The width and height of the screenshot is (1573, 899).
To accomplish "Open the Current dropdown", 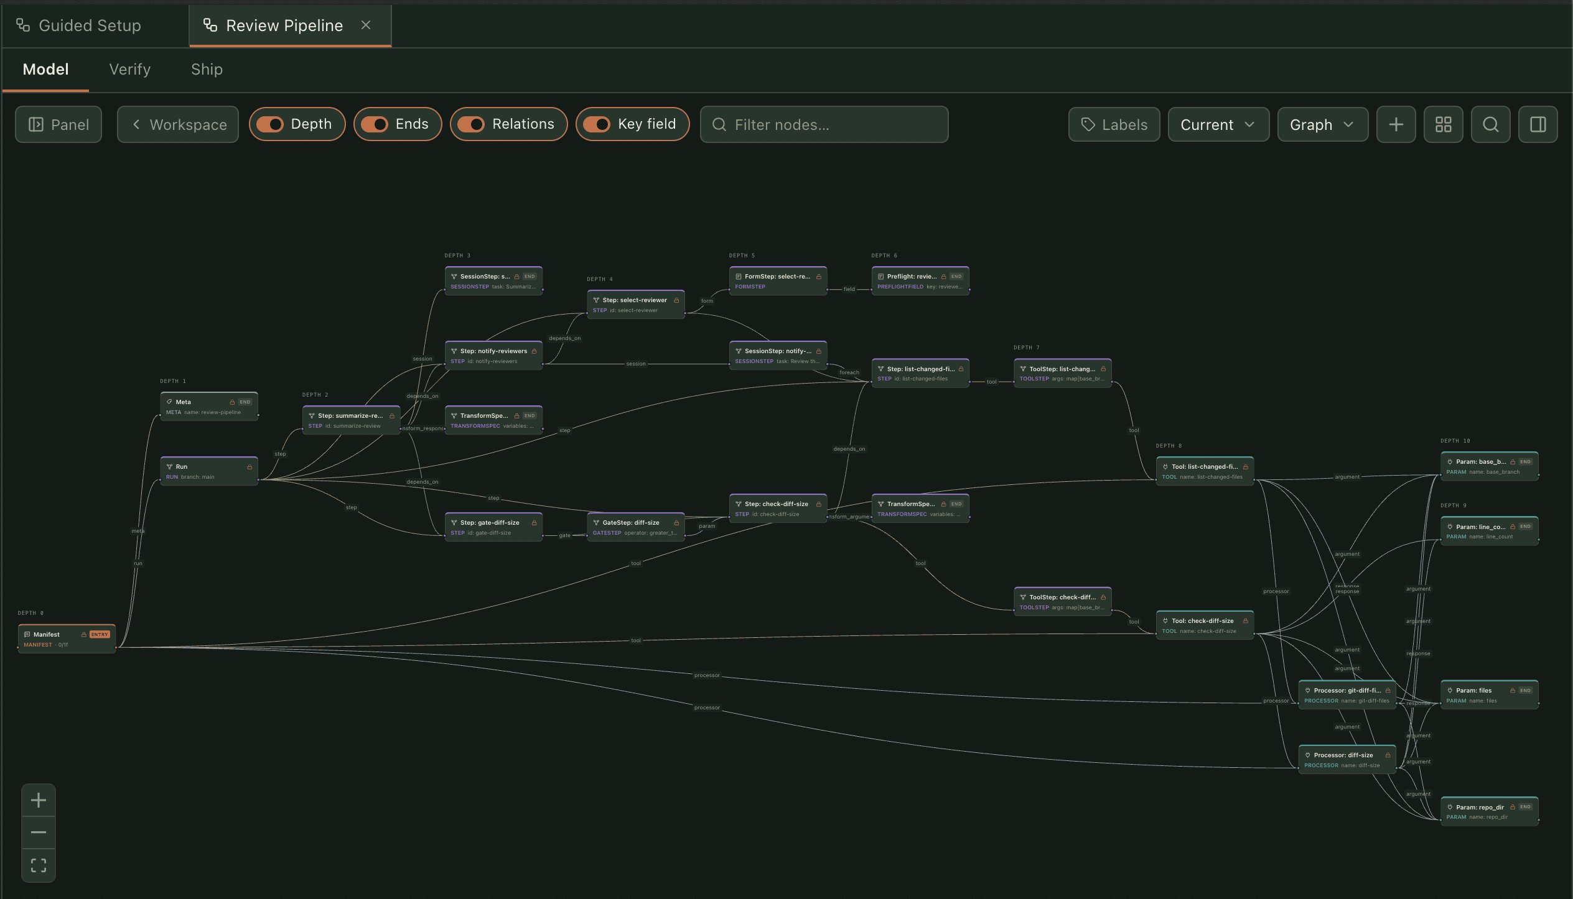I will pos(1218,125).
